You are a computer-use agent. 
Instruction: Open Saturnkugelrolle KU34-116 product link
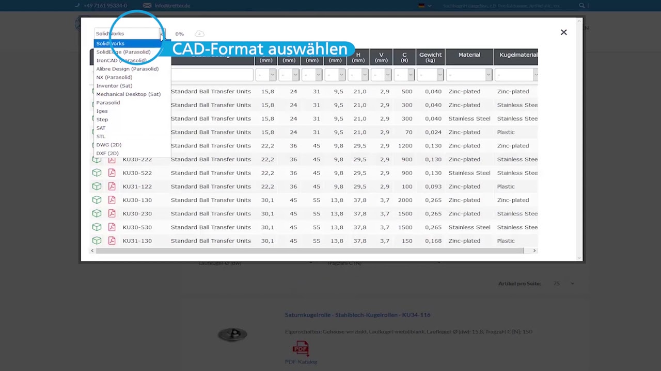click(357, 315)
